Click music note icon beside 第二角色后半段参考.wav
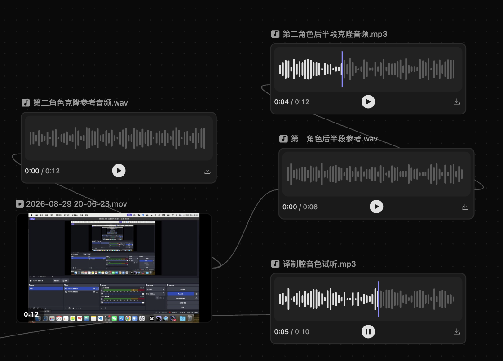This screenshot has width=503, height=361. (283, 139)
